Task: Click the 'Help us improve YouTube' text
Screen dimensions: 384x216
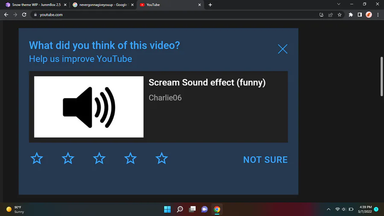Action: (x=80, y=59)
